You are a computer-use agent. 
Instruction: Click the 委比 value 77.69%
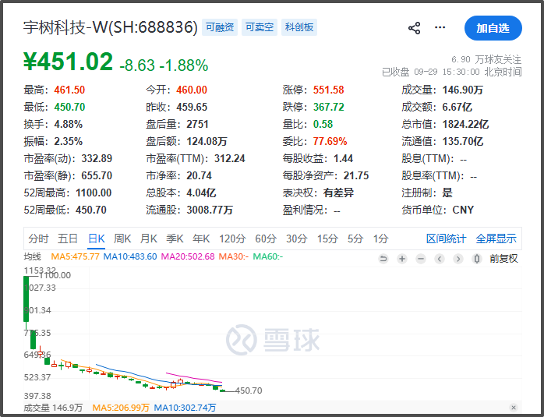point(330,142)
